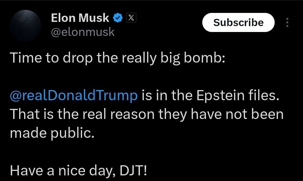
Task: Open the Elon Musk display name link
Action: [x=80, y=18]
